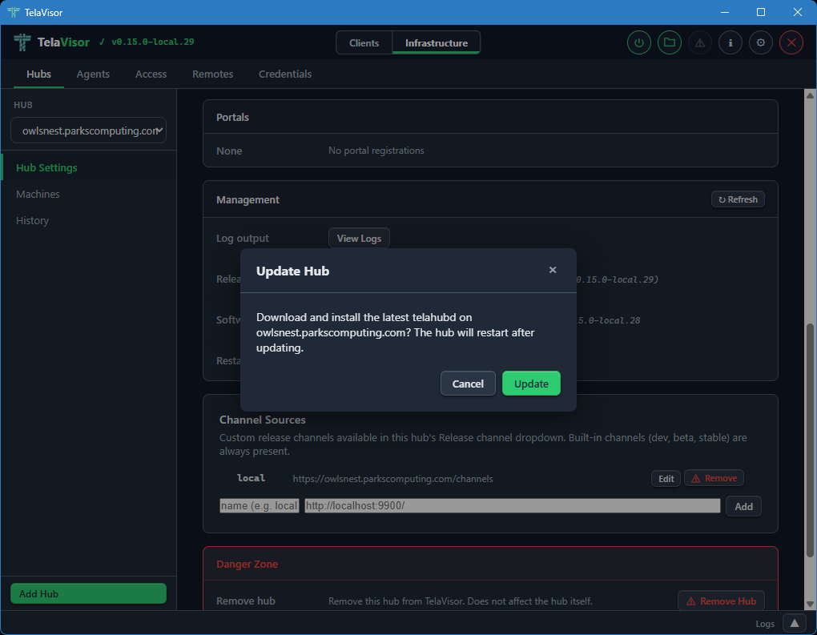Click the Logs label in status bar
The width and height of the screenshot is (817, 635).
(x=764, y=624)
